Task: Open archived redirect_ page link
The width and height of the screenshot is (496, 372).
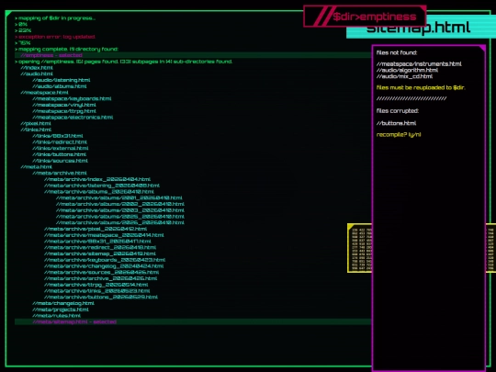Action: 100,247
